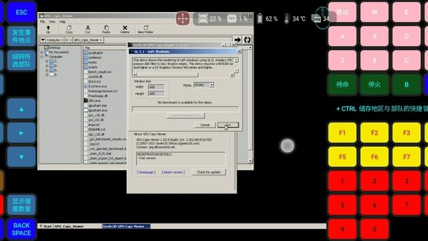The height and width of the screenshot is (241, 428).
Task: Tap the green B key
Action: (407, 84)
